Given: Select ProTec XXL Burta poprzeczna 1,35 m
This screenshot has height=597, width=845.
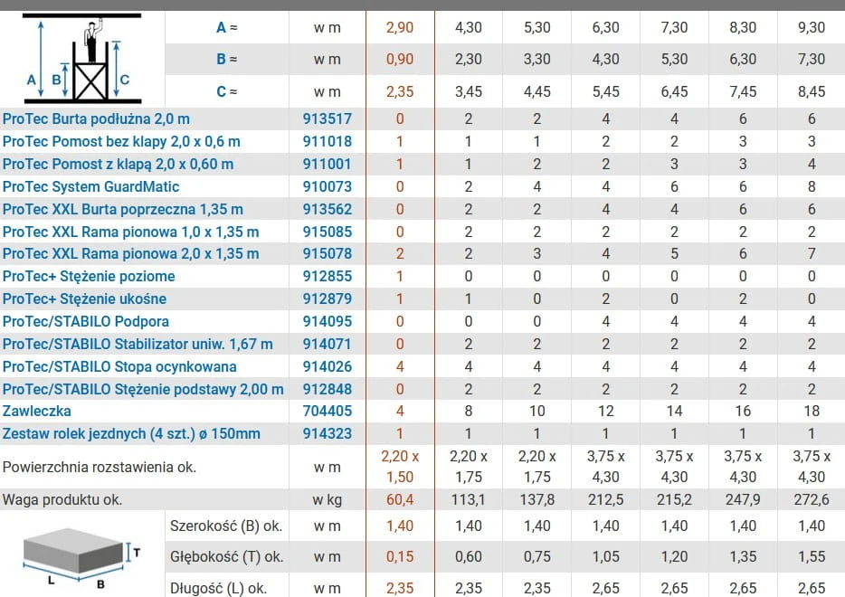Looking at the screenshot, I should tap(123, 210).
